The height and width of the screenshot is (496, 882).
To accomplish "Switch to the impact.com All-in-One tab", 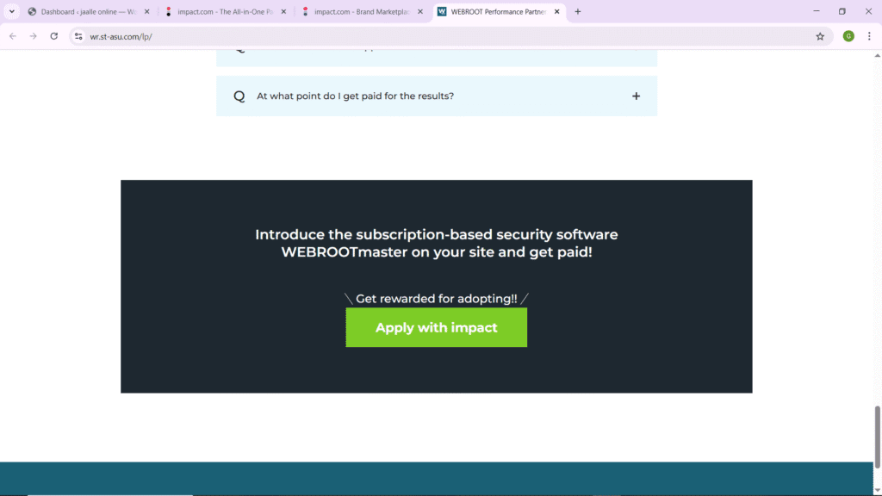I will coord(225,11).
